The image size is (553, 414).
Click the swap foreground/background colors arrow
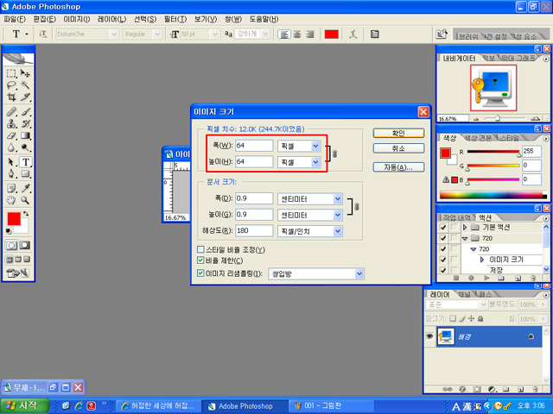(x=26, y=213)
